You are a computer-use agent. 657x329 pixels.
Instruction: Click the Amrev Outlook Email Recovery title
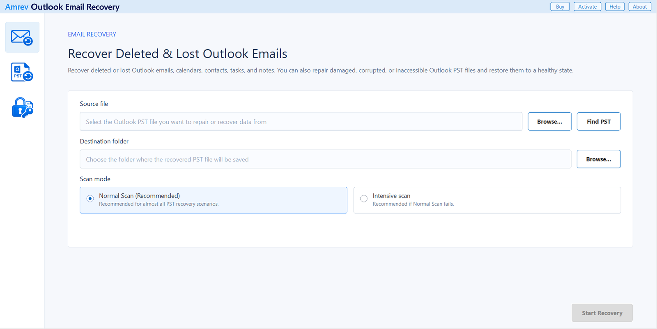(x=62, y=7)
